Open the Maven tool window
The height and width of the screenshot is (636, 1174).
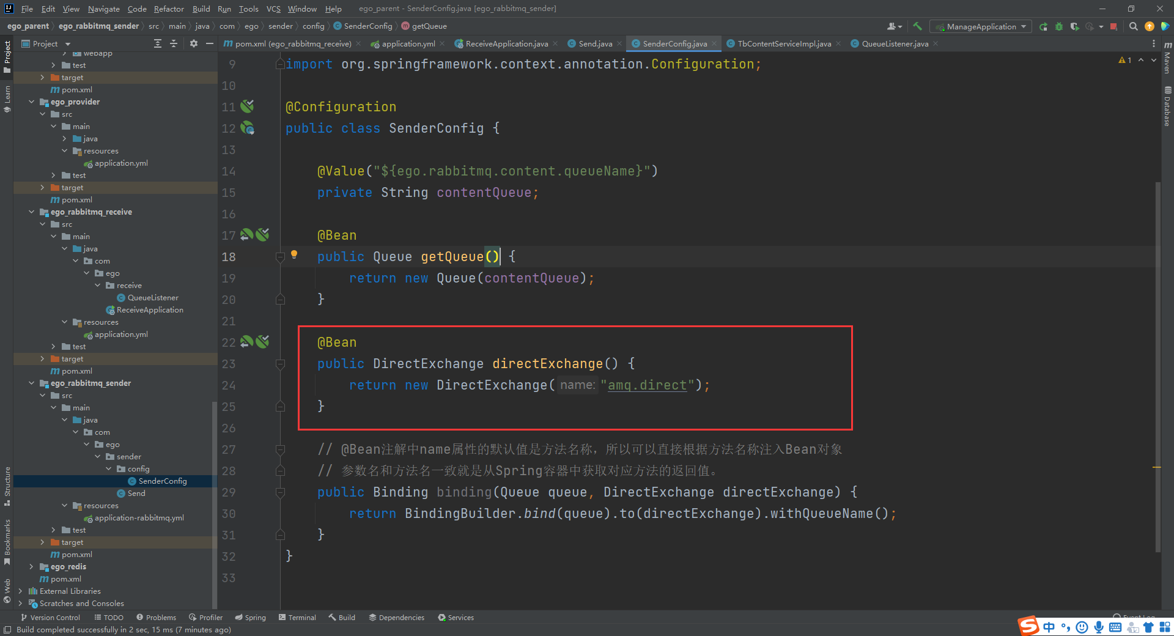tap(1167, 58)
